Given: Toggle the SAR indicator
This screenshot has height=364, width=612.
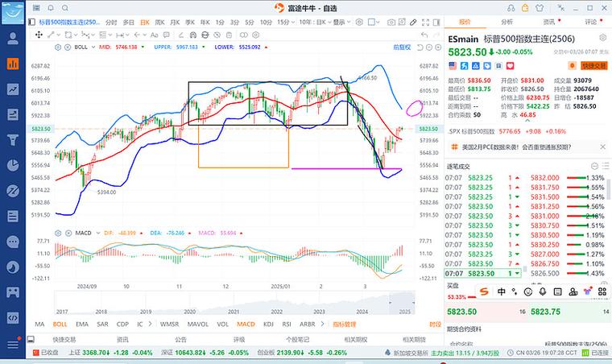Looking at the screenshot, I should coord(102,325).
